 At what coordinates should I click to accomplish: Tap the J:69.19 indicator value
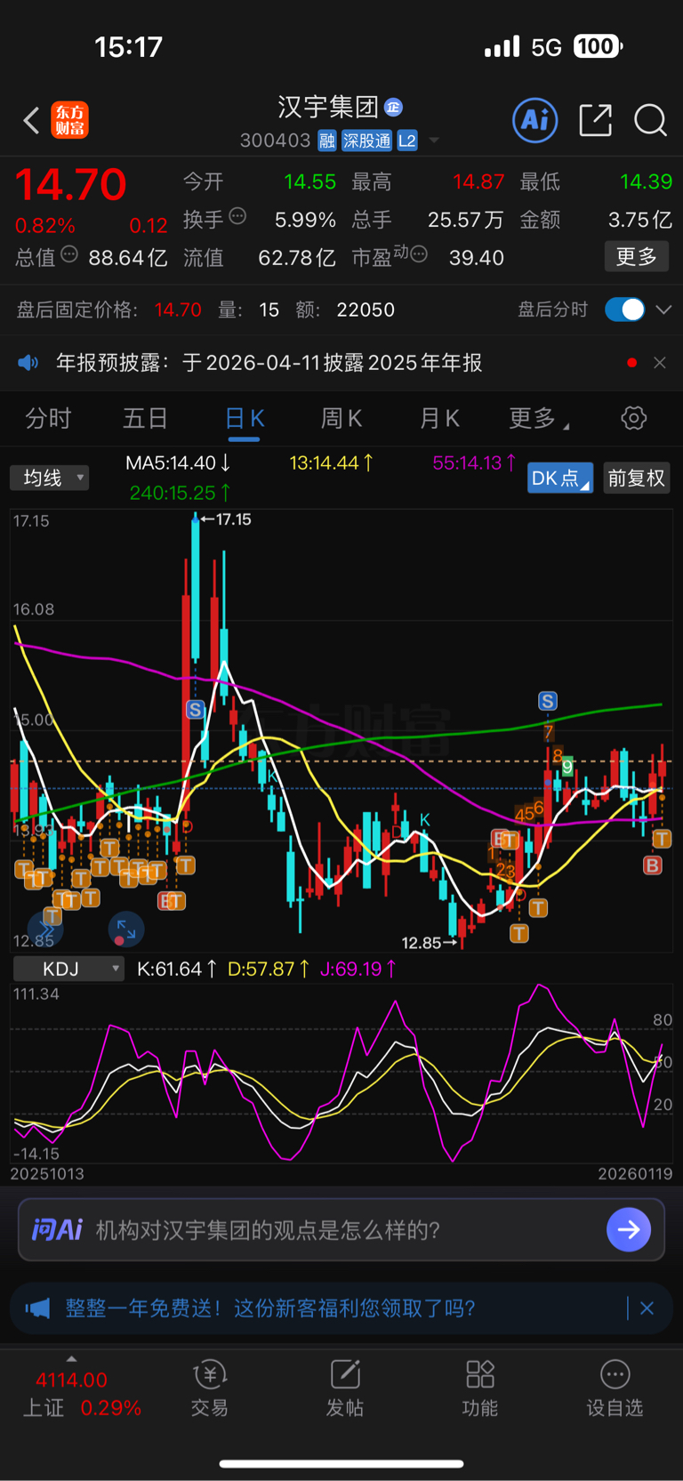pyautogui.click(x=358, y=969)
